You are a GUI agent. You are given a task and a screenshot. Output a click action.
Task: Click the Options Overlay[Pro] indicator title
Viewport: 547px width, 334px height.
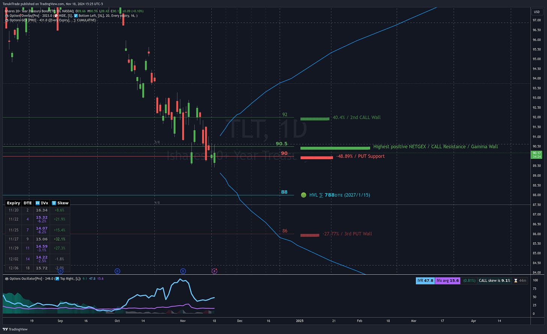tap(24, 16)
